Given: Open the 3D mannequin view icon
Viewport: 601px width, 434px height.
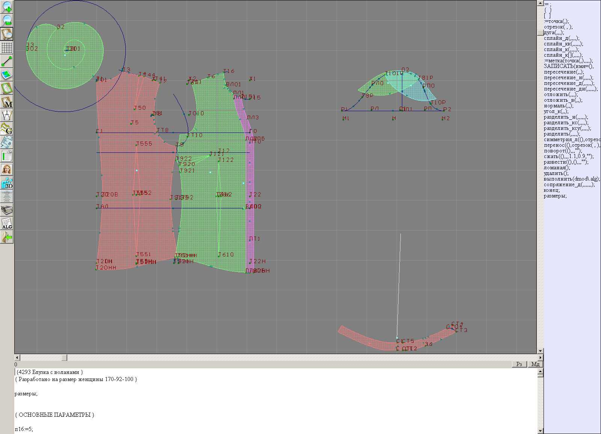Looking at the screenshot, I should coord(7,183).
